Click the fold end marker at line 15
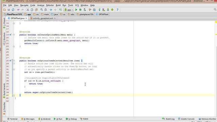 click(14, 23)
